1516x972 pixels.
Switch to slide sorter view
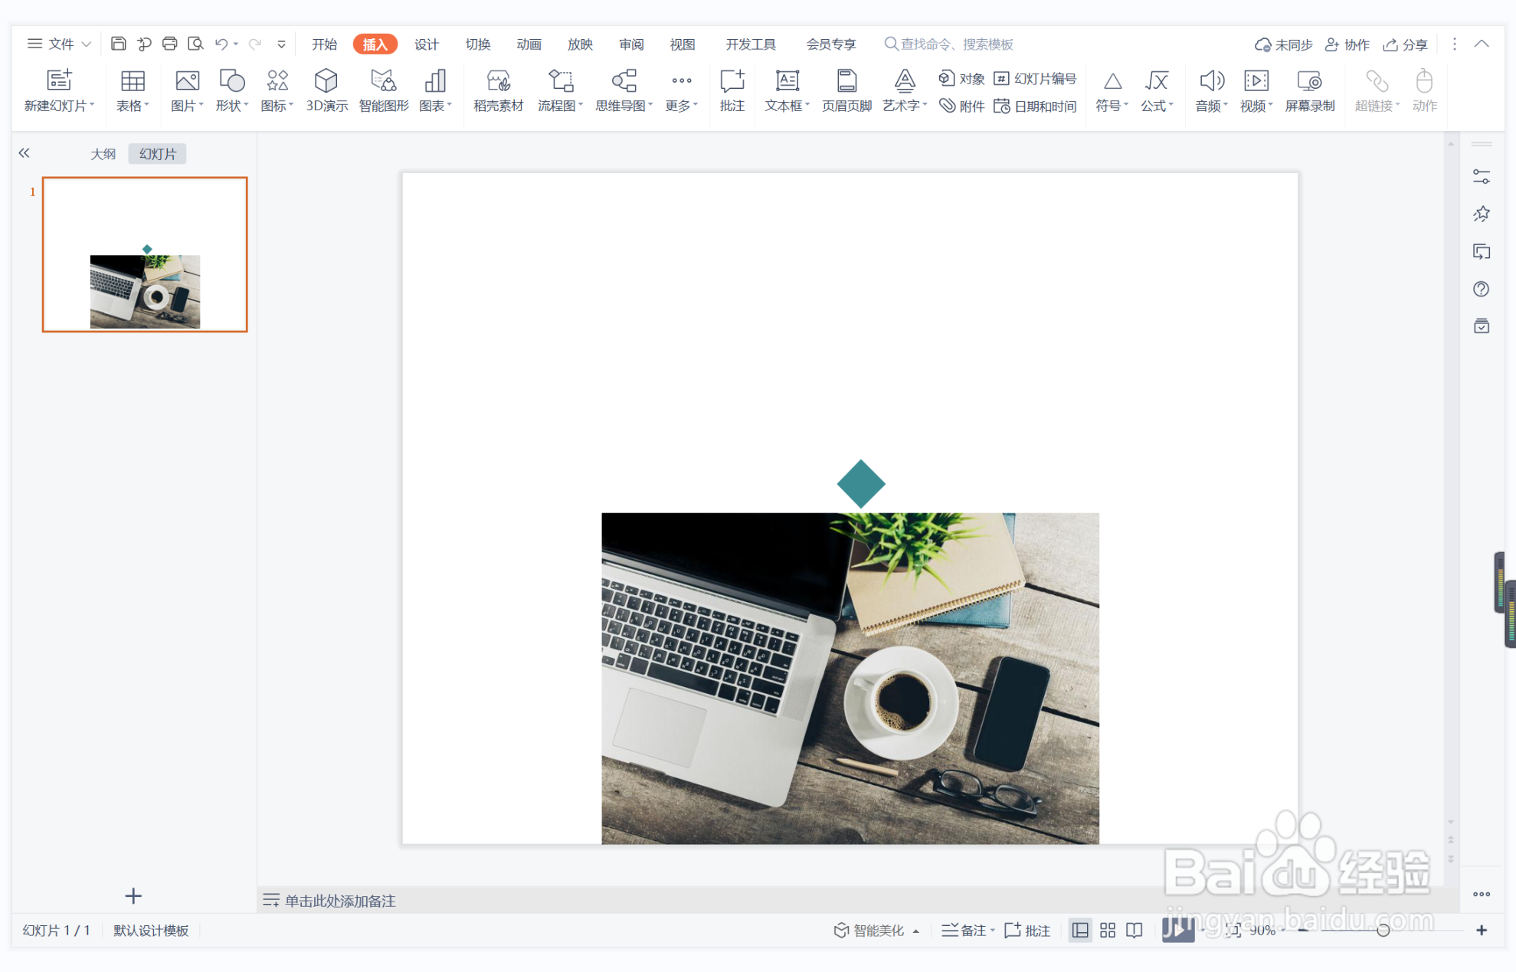point(1108,930)
